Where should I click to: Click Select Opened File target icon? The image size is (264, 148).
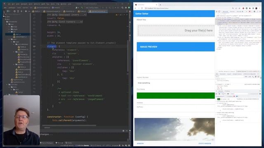pos(14,11)
